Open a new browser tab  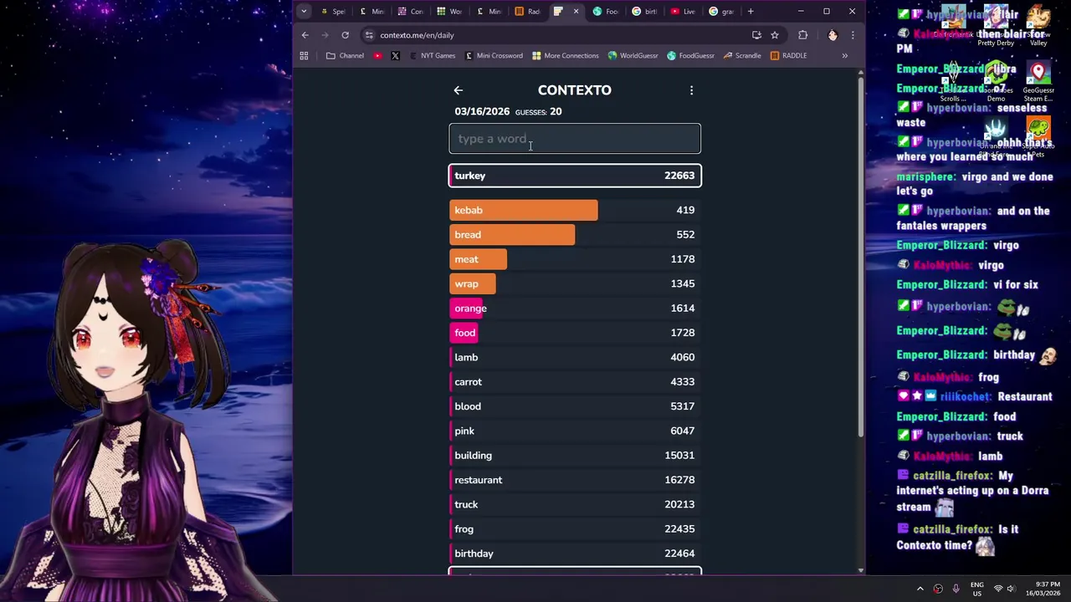point(751,12)
